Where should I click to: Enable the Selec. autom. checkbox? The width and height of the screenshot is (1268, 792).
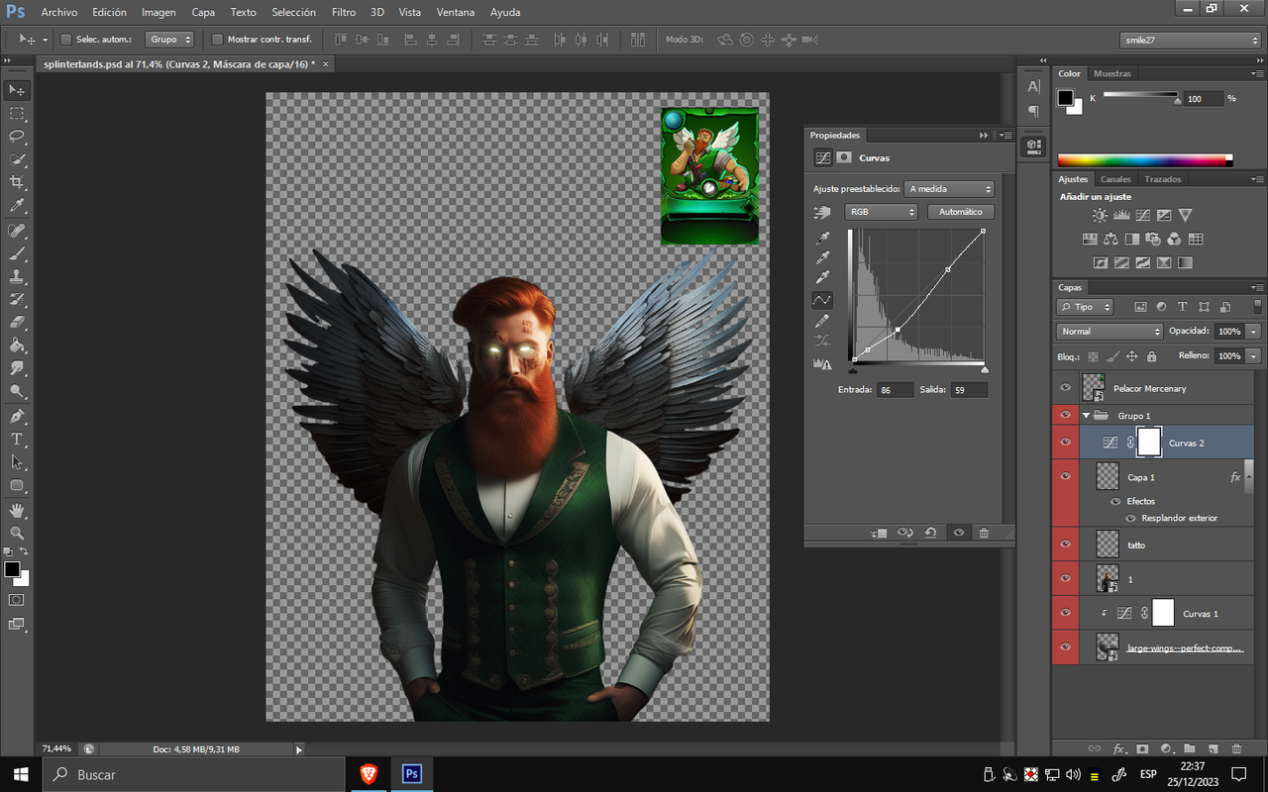[65, 40]
